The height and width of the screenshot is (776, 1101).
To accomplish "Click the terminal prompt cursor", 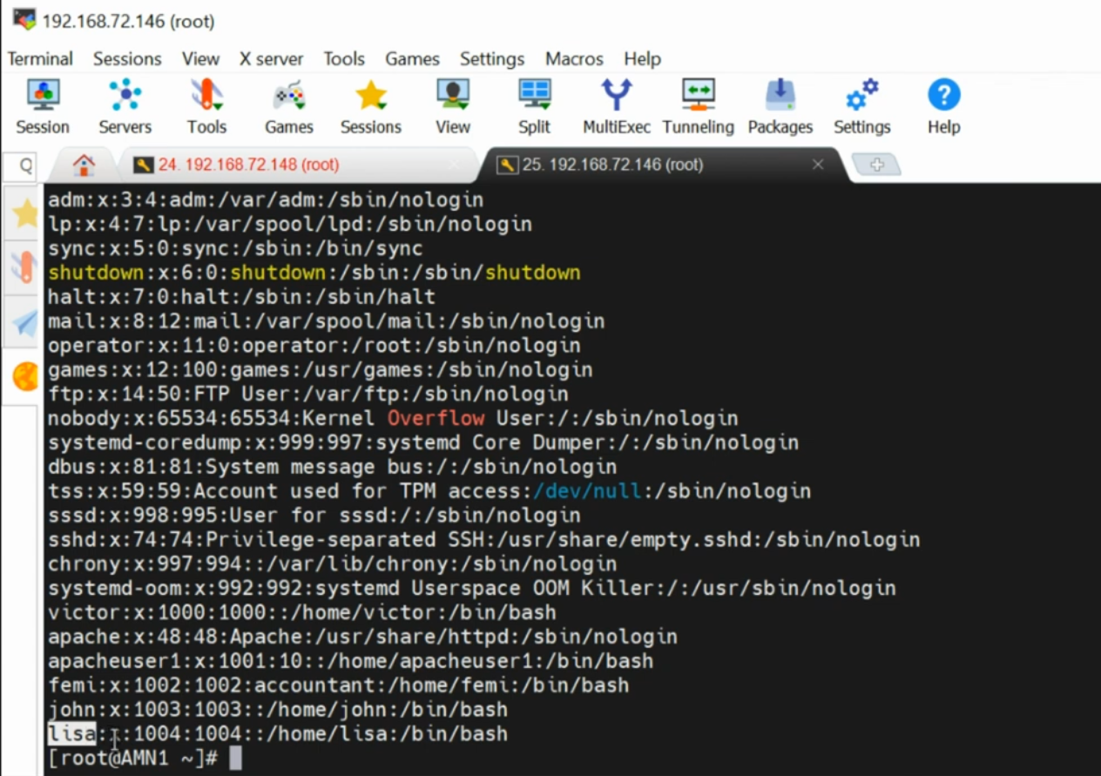I will point(236,757).
